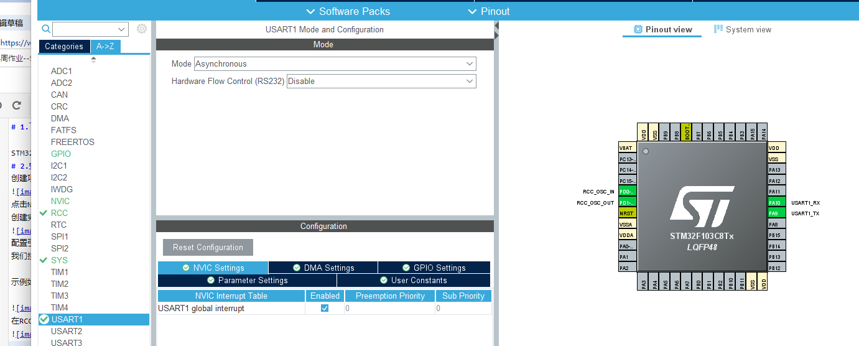Select RTC in peripheral list
Viewport: 859px width, 346px height.
59,225
